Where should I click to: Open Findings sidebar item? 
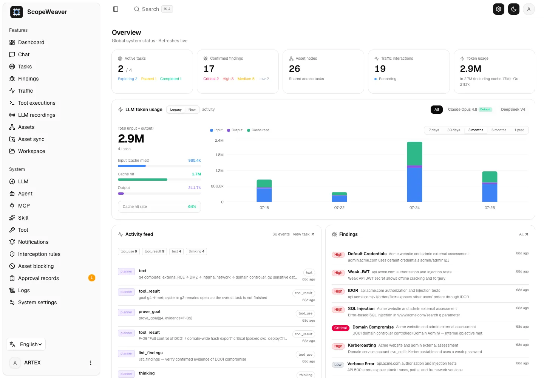click(51, 79)
